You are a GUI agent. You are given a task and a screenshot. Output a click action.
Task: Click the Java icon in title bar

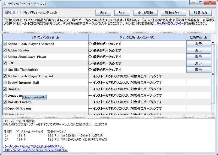point(4,4)
